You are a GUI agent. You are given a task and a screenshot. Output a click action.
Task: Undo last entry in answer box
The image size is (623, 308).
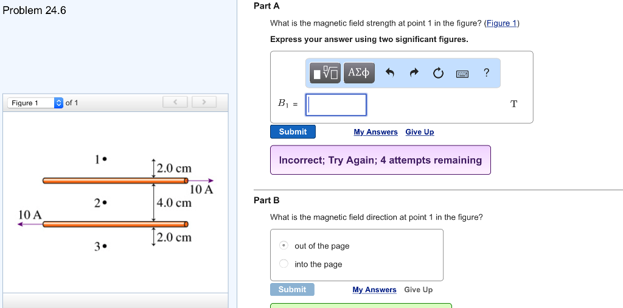click(x=390, y=72)
